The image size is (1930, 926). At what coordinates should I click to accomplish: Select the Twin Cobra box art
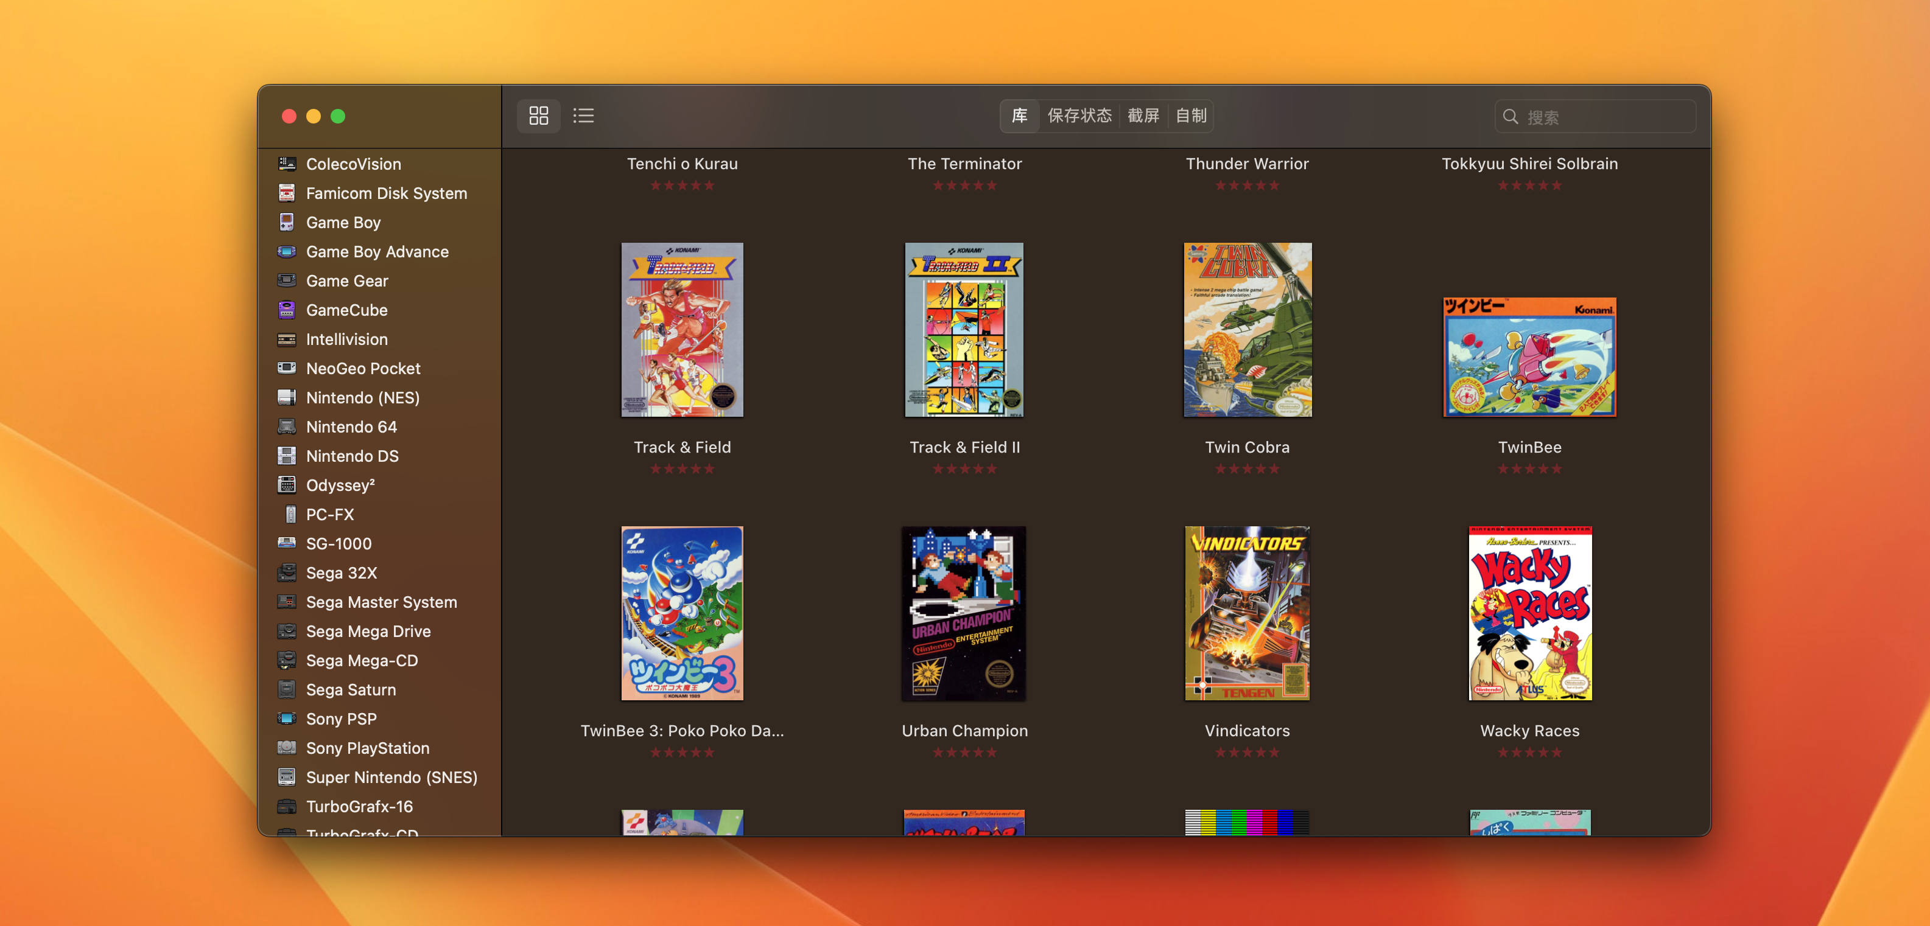pos(1247,329)
